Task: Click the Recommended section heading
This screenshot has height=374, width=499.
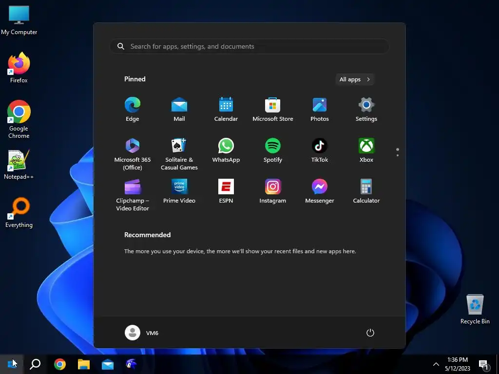Action: pyautogui.click(x=147, y=235)
